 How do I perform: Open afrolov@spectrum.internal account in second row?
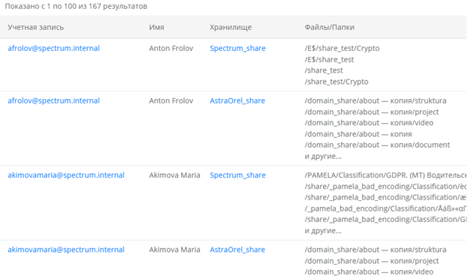[54, 100]
